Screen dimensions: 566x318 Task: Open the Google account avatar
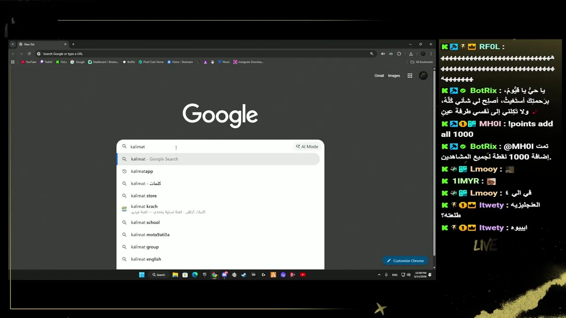pyautogui.click(x=423, y=76)
